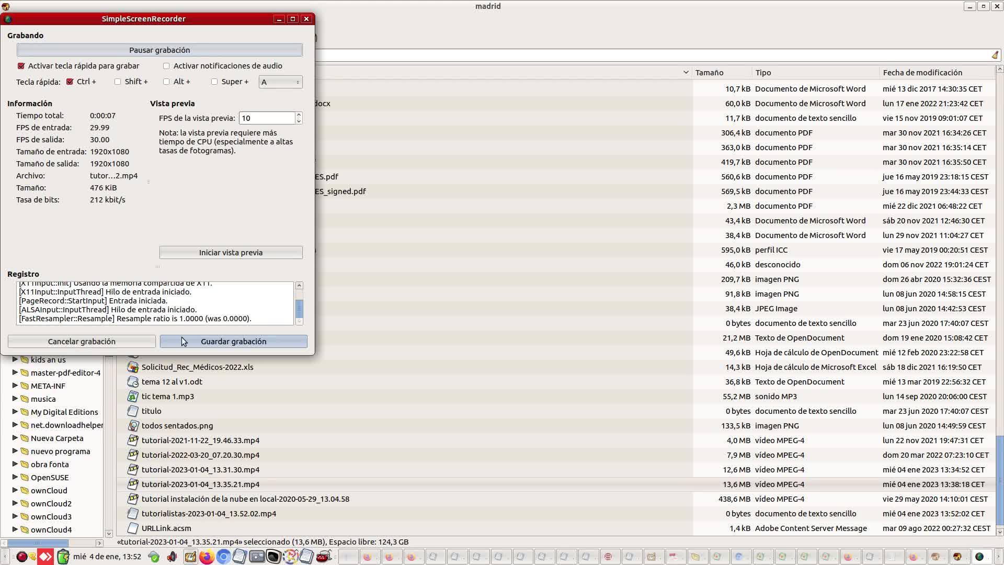Disable the quick-key recording checkbox
The width and height of the screenshot is (1004, 565).
(x=21, y=66)
